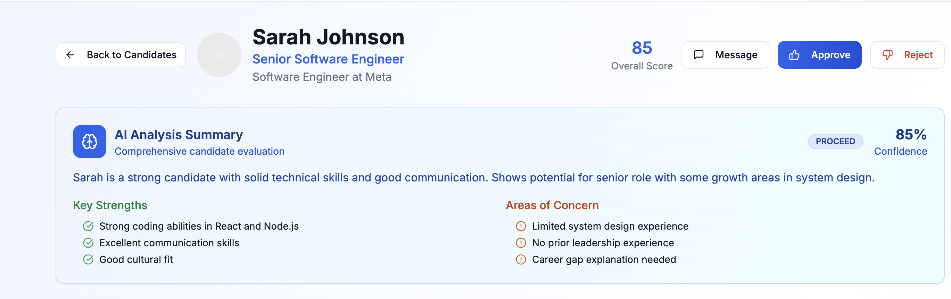Open Message to the candidate
Screen dimensions: 951x299
725,55
